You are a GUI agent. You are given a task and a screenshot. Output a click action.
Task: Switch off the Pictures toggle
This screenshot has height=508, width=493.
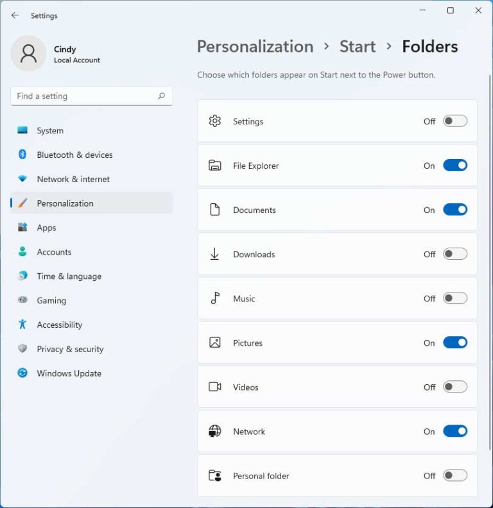point(455,343)
